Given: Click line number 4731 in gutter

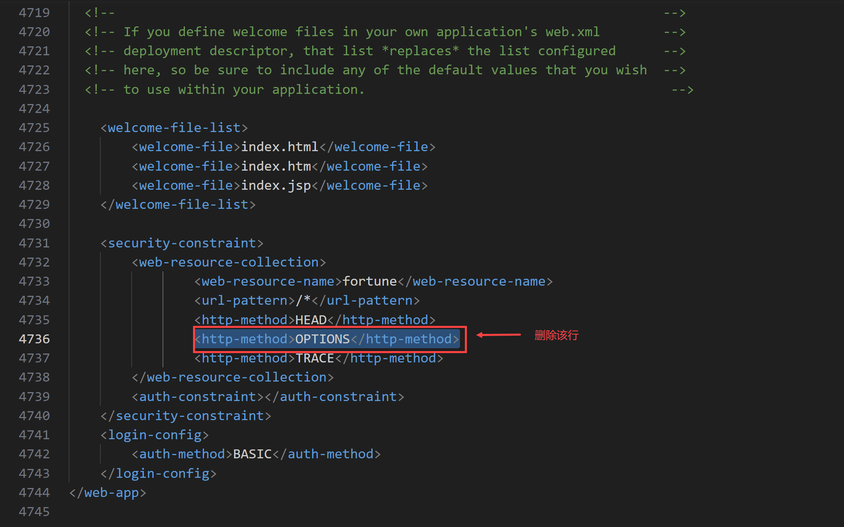Looking at the screenshot, I should [34, 243].
